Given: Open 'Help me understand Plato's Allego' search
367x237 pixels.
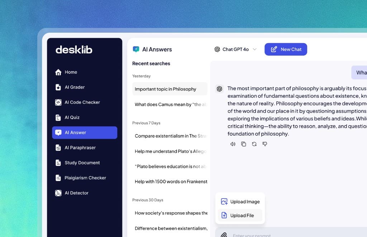Looking at the screenshot, I should (x=170, y=151).
